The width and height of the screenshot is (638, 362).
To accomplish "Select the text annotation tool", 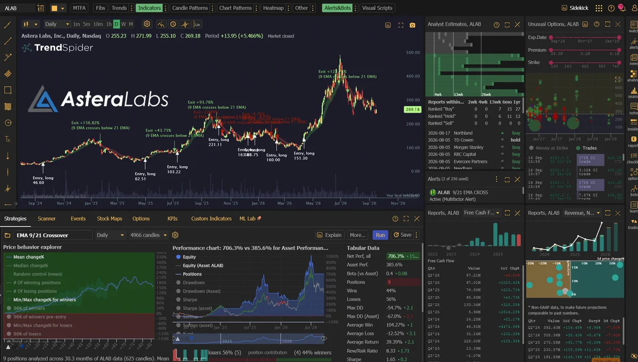I will (7, 139).
